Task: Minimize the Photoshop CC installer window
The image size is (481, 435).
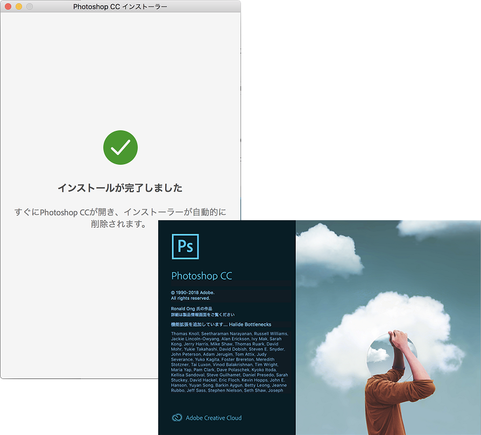Action: click(19, 6)
